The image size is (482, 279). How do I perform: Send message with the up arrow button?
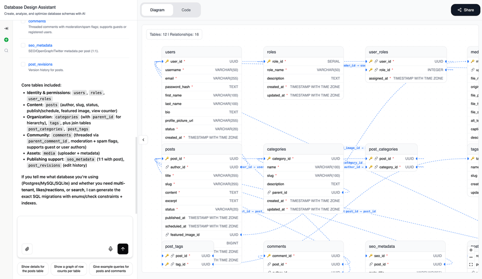click(x=123, y=249)
